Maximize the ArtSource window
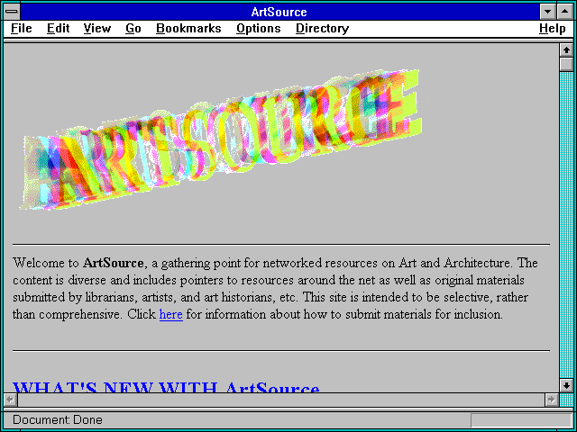 565,12
